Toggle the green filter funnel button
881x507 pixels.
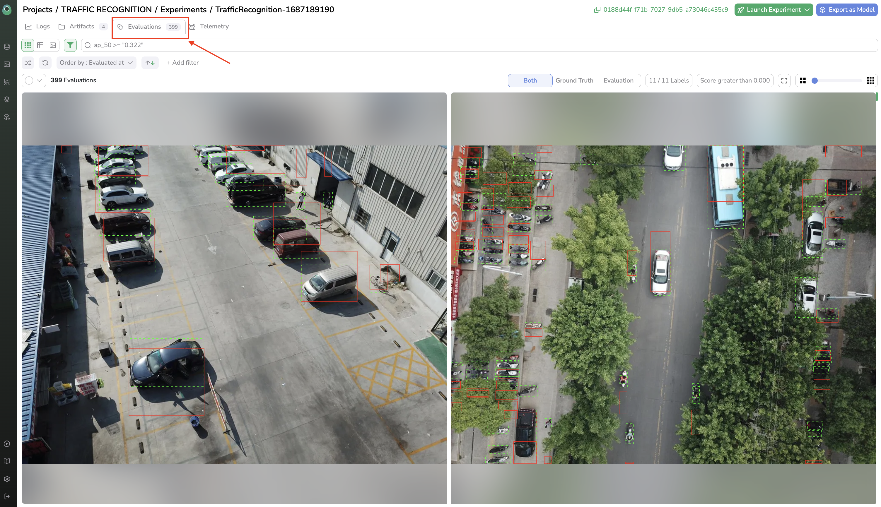pyautogui.click(x=70, y=45)
